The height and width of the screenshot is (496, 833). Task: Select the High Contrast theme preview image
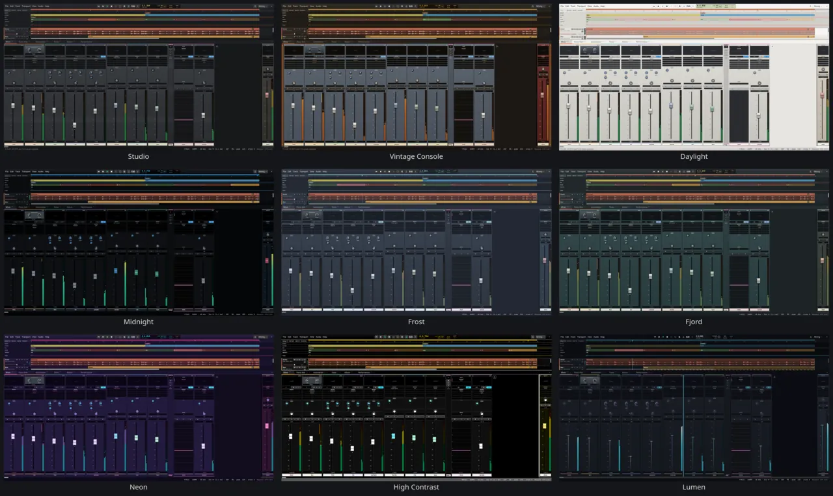[416, 408]
